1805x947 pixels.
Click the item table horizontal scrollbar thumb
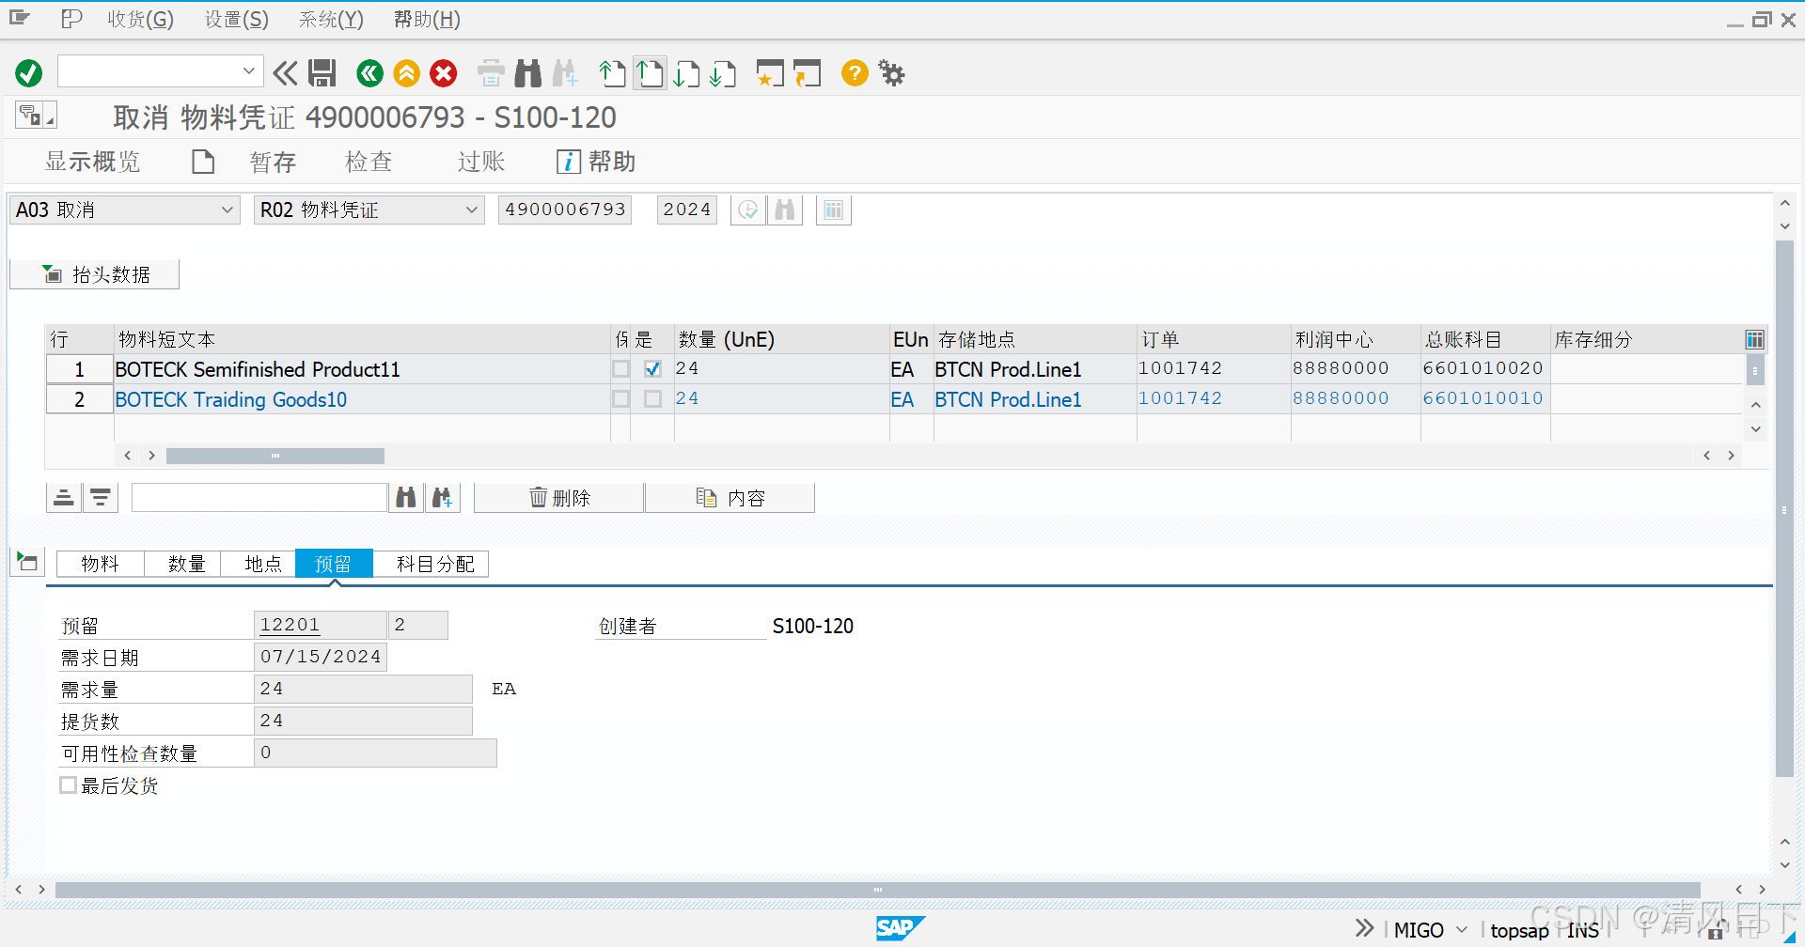coord(275,456)
